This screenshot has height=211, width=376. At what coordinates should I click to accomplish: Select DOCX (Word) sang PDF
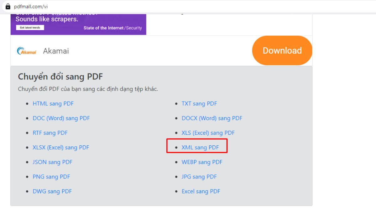click(x=212, y=118)
